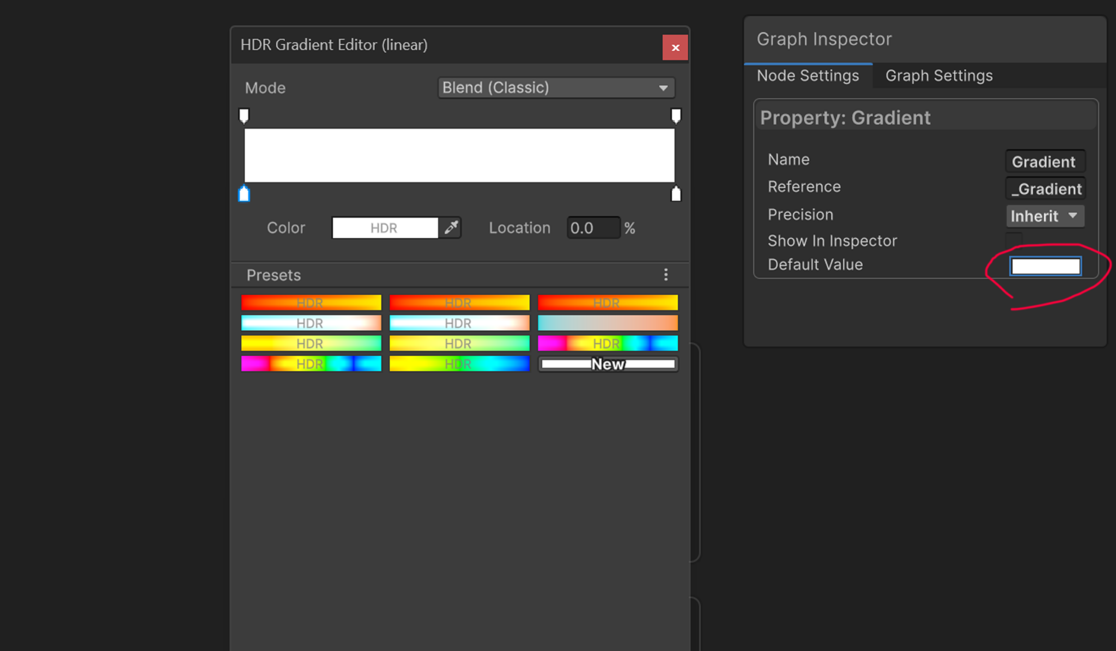This screenshot has width=1116, height=651.
Task: Click the eyedropper color picker icon
Action: coord(451,228)
